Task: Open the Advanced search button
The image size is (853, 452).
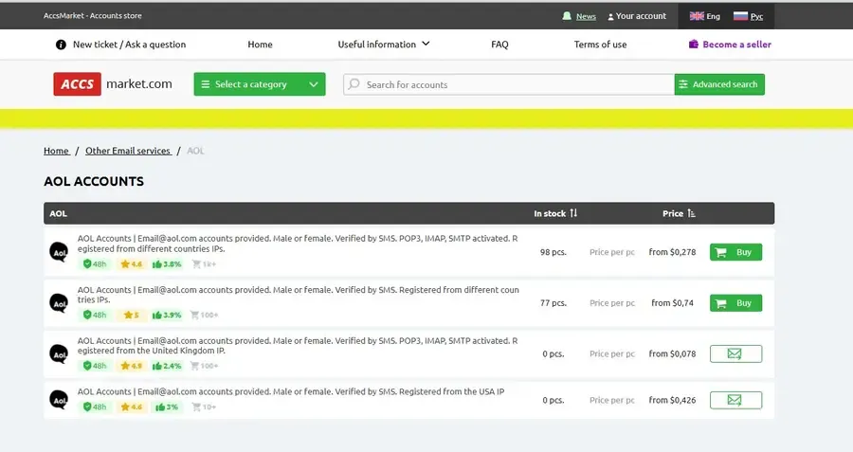Action: [x=719, y=84]
